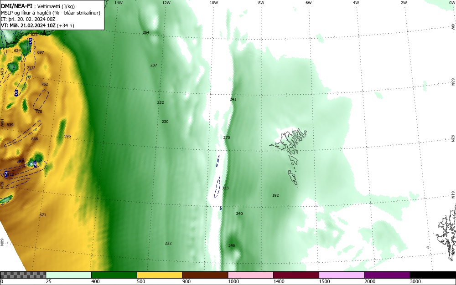Click the blue hail probability box labeled '9'
The image size is (456, 285).
pos(35,164)
